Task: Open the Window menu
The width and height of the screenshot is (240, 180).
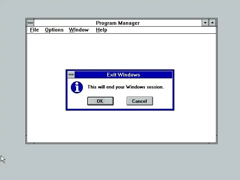Action: [x=79, y=30]
